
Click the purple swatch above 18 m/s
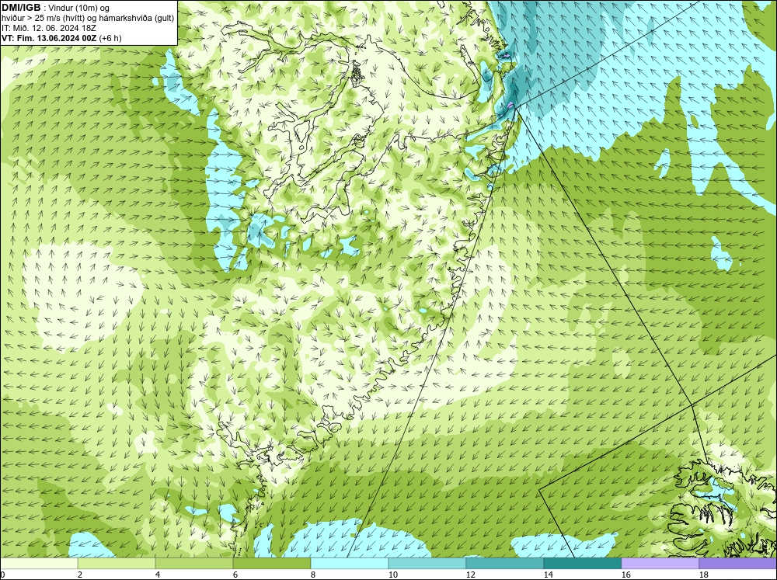point(738,563)
